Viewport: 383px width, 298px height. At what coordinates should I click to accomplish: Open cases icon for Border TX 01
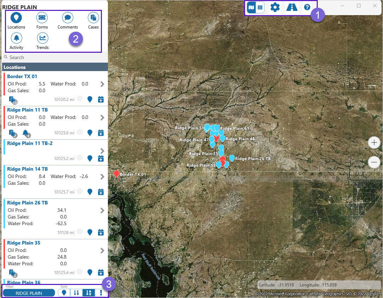(x=13, y=100)
